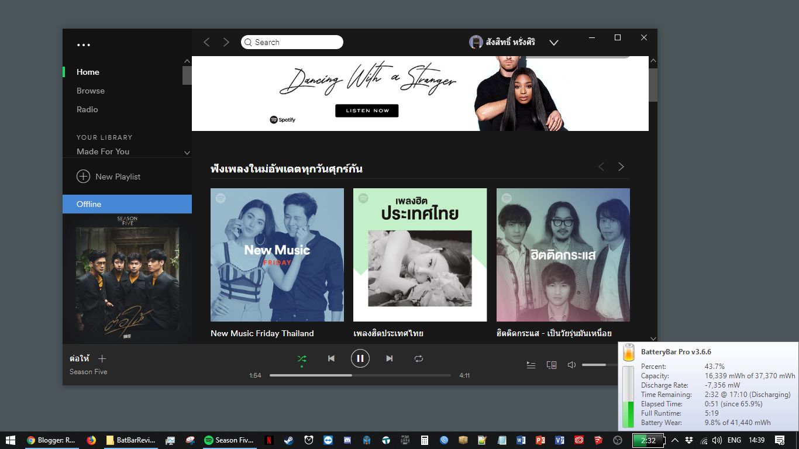Screen dimensions: 799x449
Task: Open the ฮิตติดกระแส playlist cover
Action: (563, 255)
